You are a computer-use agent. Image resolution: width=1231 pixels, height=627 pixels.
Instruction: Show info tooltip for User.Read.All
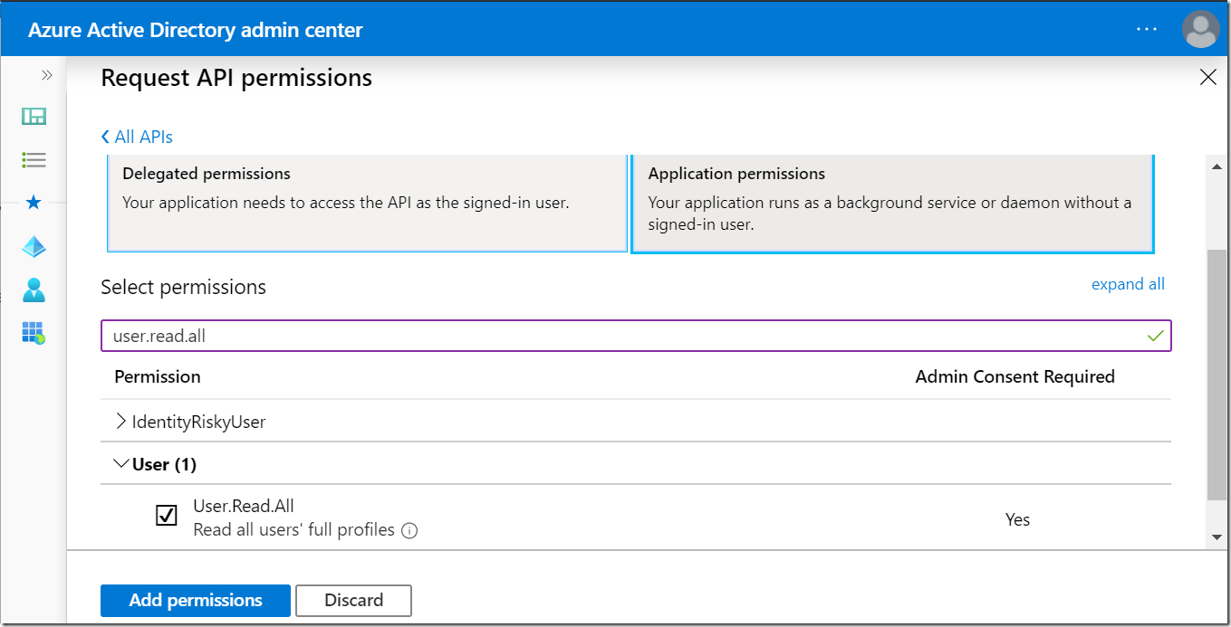click(409, 531)
